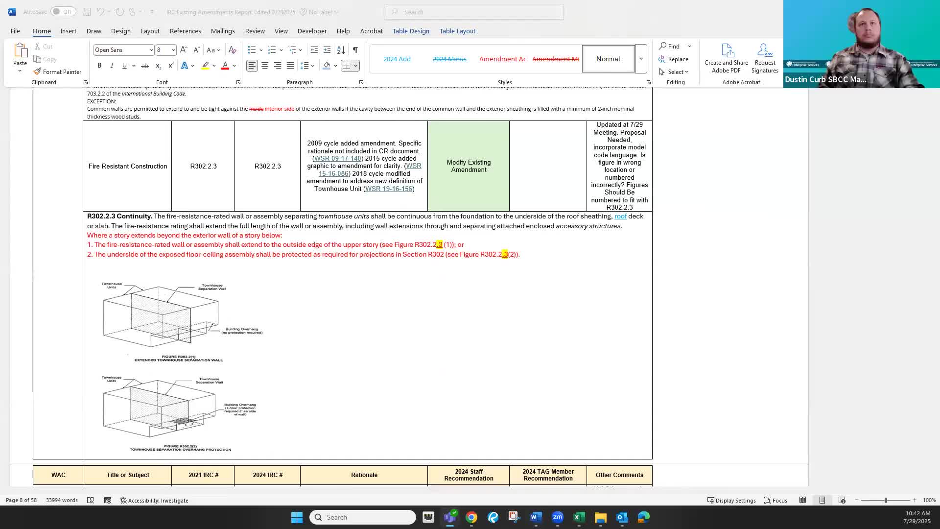This screenshot has width=940, height=529.
Task: Apply superscript formatting
Action: [171, 66]
